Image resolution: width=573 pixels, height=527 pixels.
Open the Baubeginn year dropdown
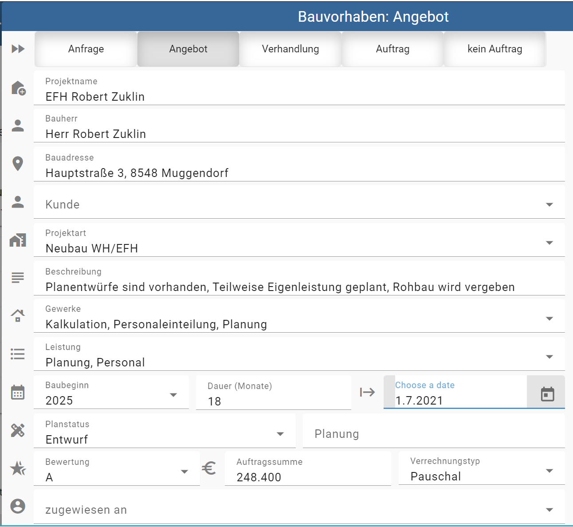click(x=173, y=395)
